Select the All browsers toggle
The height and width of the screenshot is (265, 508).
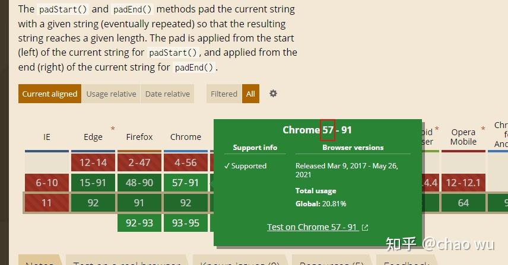pos(250,94)
